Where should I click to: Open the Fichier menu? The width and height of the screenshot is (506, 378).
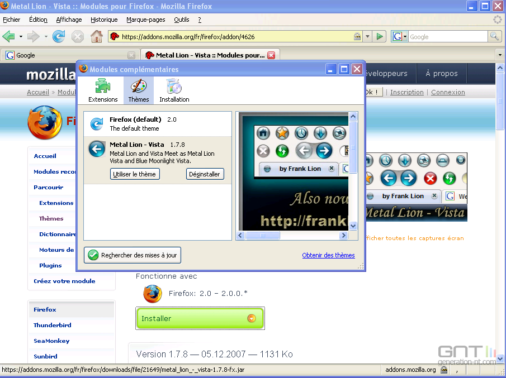12,20
